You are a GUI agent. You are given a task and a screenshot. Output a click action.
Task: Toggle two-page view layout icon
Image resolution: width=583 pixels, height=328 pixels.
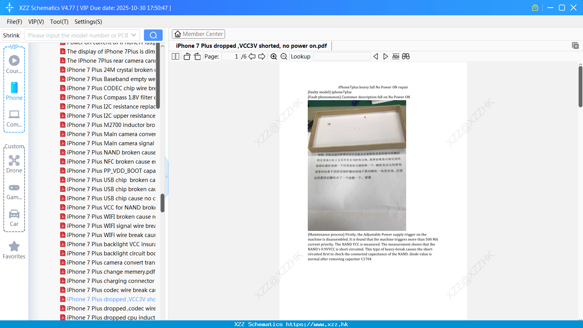(175, 57)
